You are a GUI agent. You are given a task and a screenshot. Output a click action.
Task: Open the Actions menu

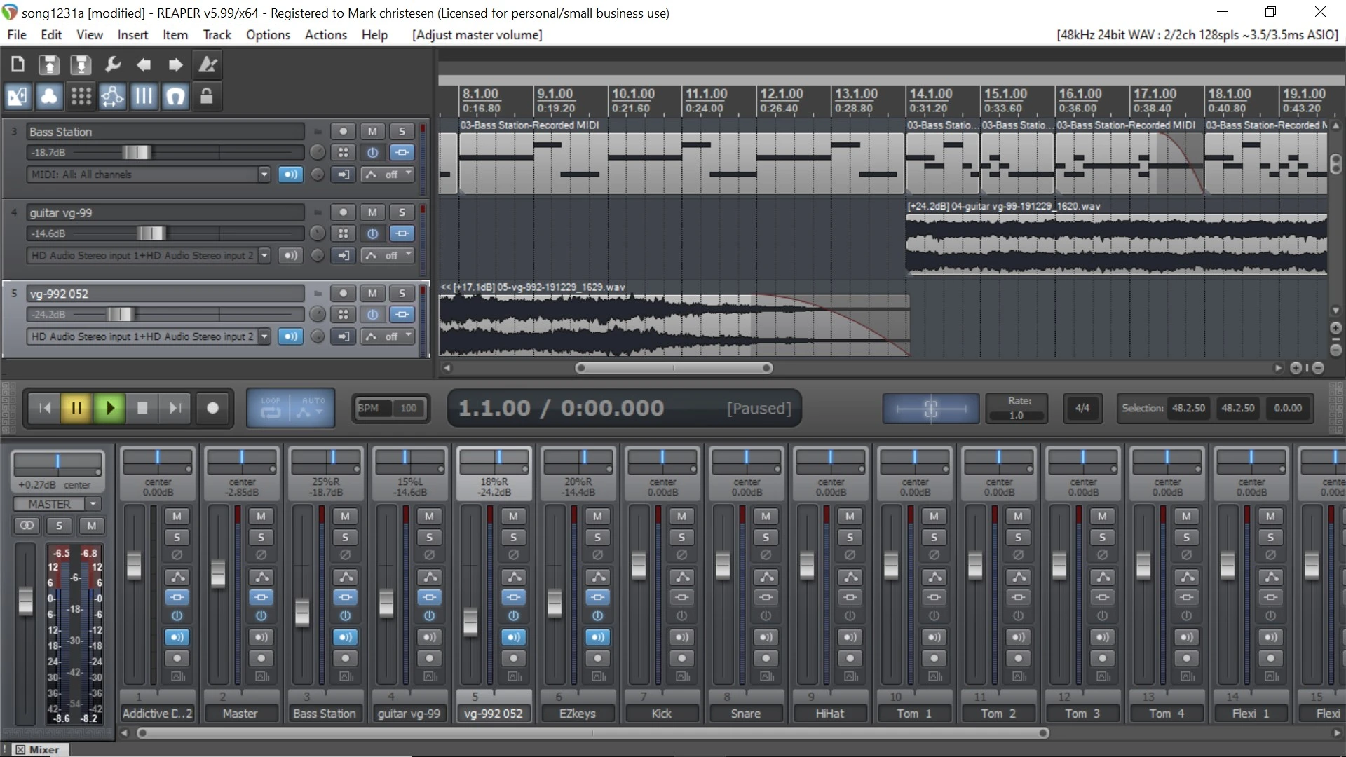click(x=325, y=35)
